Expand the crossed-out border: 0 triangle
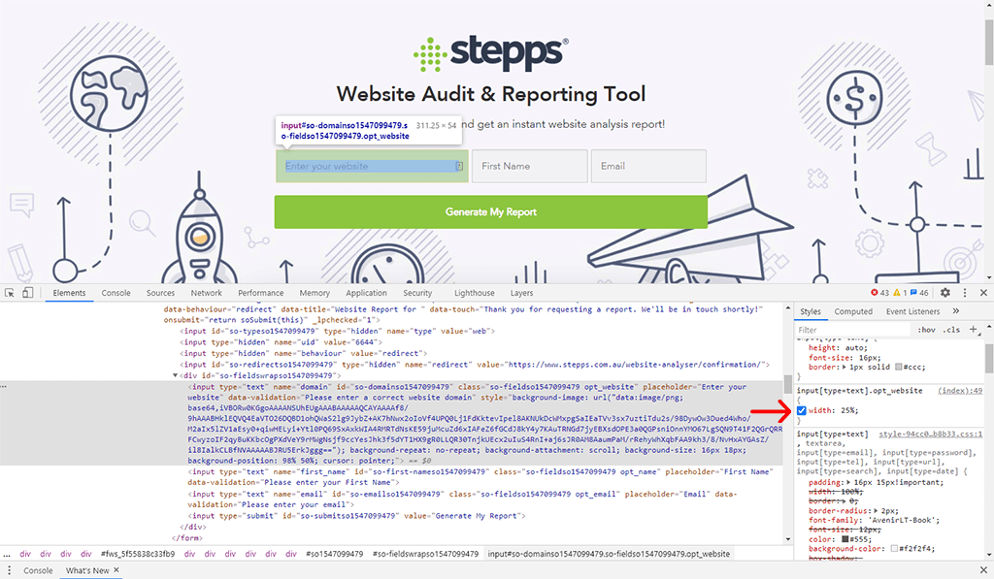Image resolution: width=994 pixels, height=579 pixels. [x=845, y=501]
